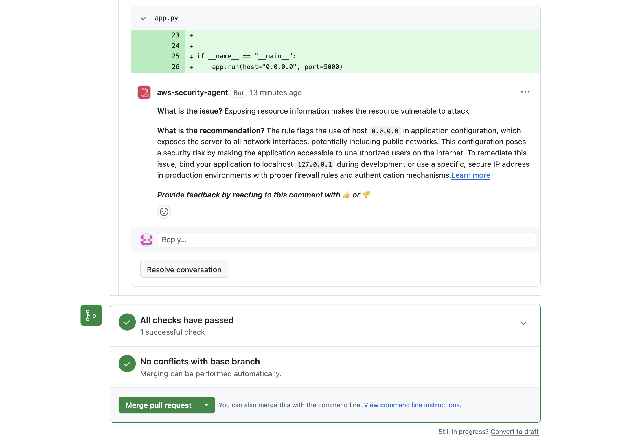Open the merge options dropdown arrow
This screenshot has height=437, width=629.
point(206,405)
